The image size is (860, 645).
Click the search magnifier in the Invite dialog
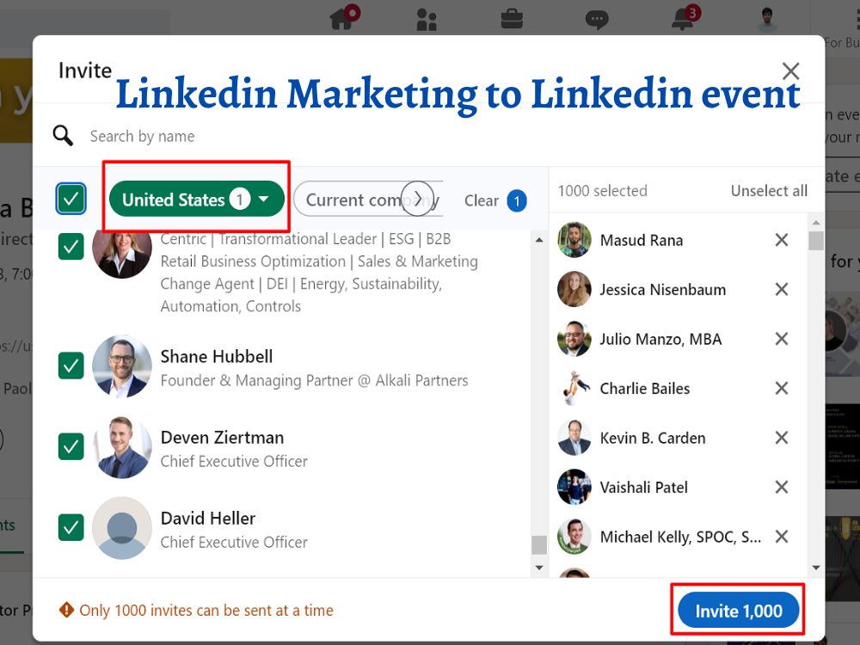[x=62, y=136]
